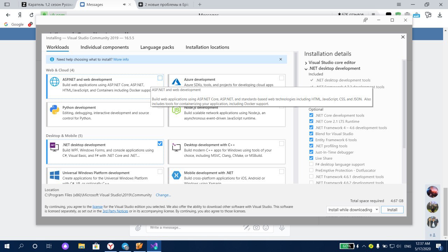Expand Visual Studio core editor details

point(306,63)
